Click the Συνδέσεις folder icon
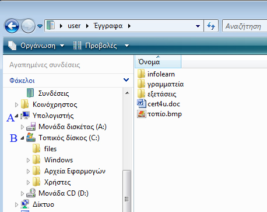 point(30,93)
